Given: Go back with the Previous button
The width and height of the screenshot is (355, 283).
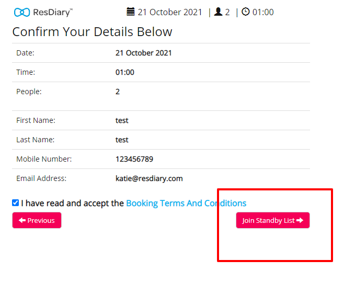Looking at the screenshot, I should click(x=37, y=221).
